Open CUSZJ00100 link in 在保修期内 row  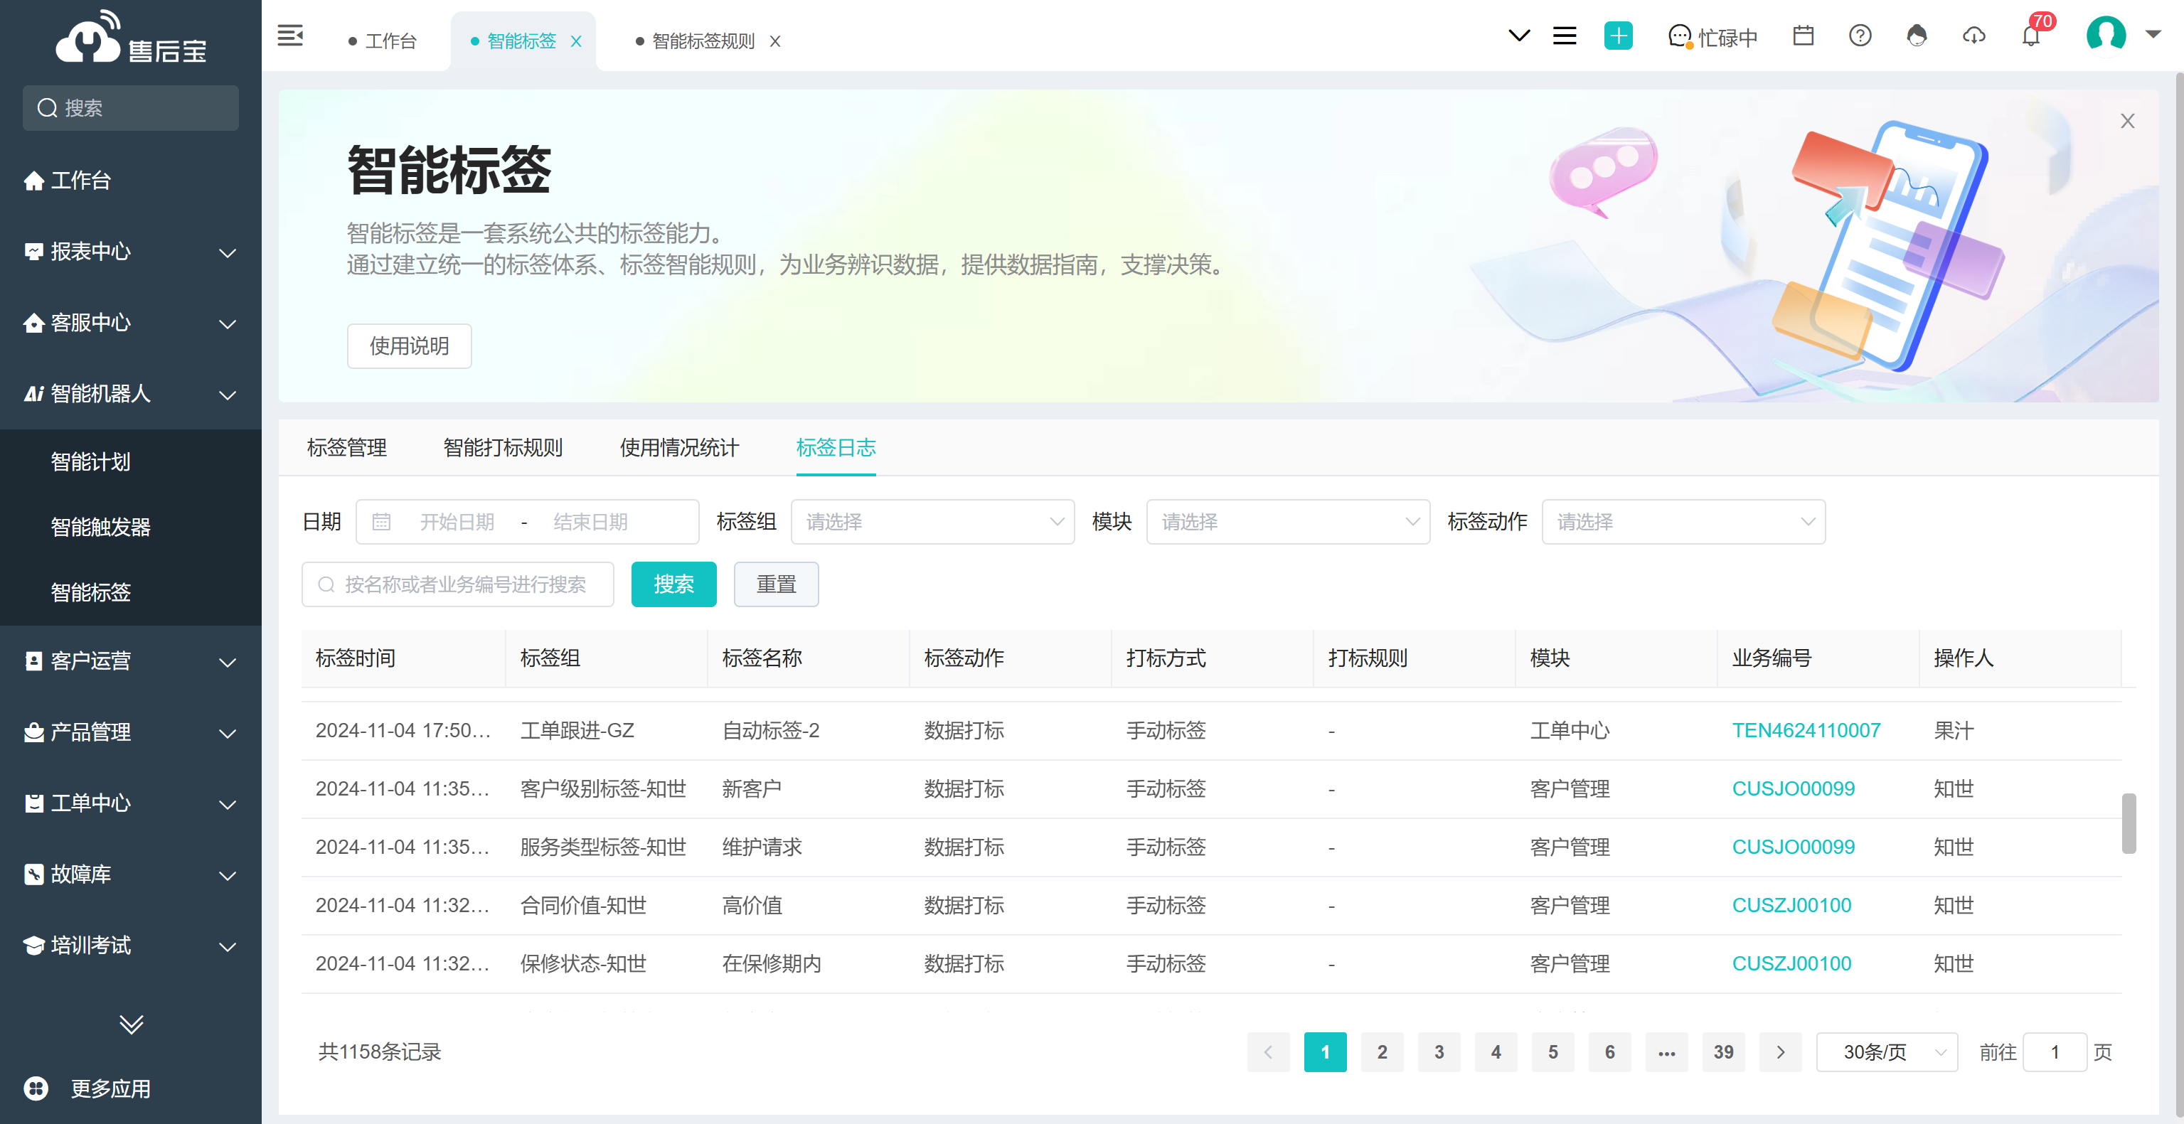click(x=1791, y=964)
